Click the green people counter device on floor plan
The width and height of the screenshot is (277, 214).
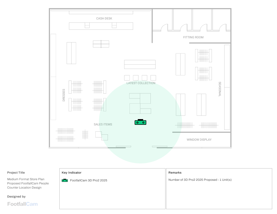pos(140,122)
